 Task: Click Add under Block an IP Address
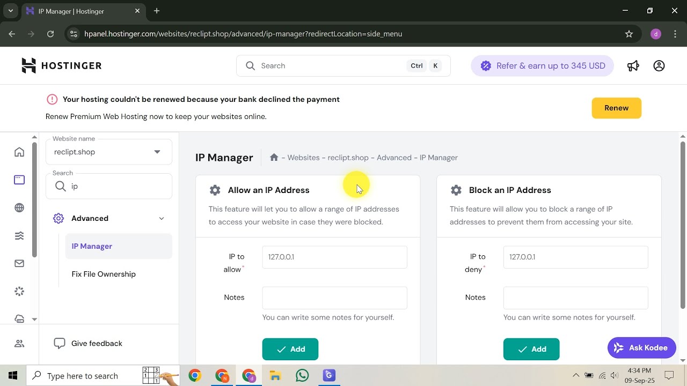[531, 349]
